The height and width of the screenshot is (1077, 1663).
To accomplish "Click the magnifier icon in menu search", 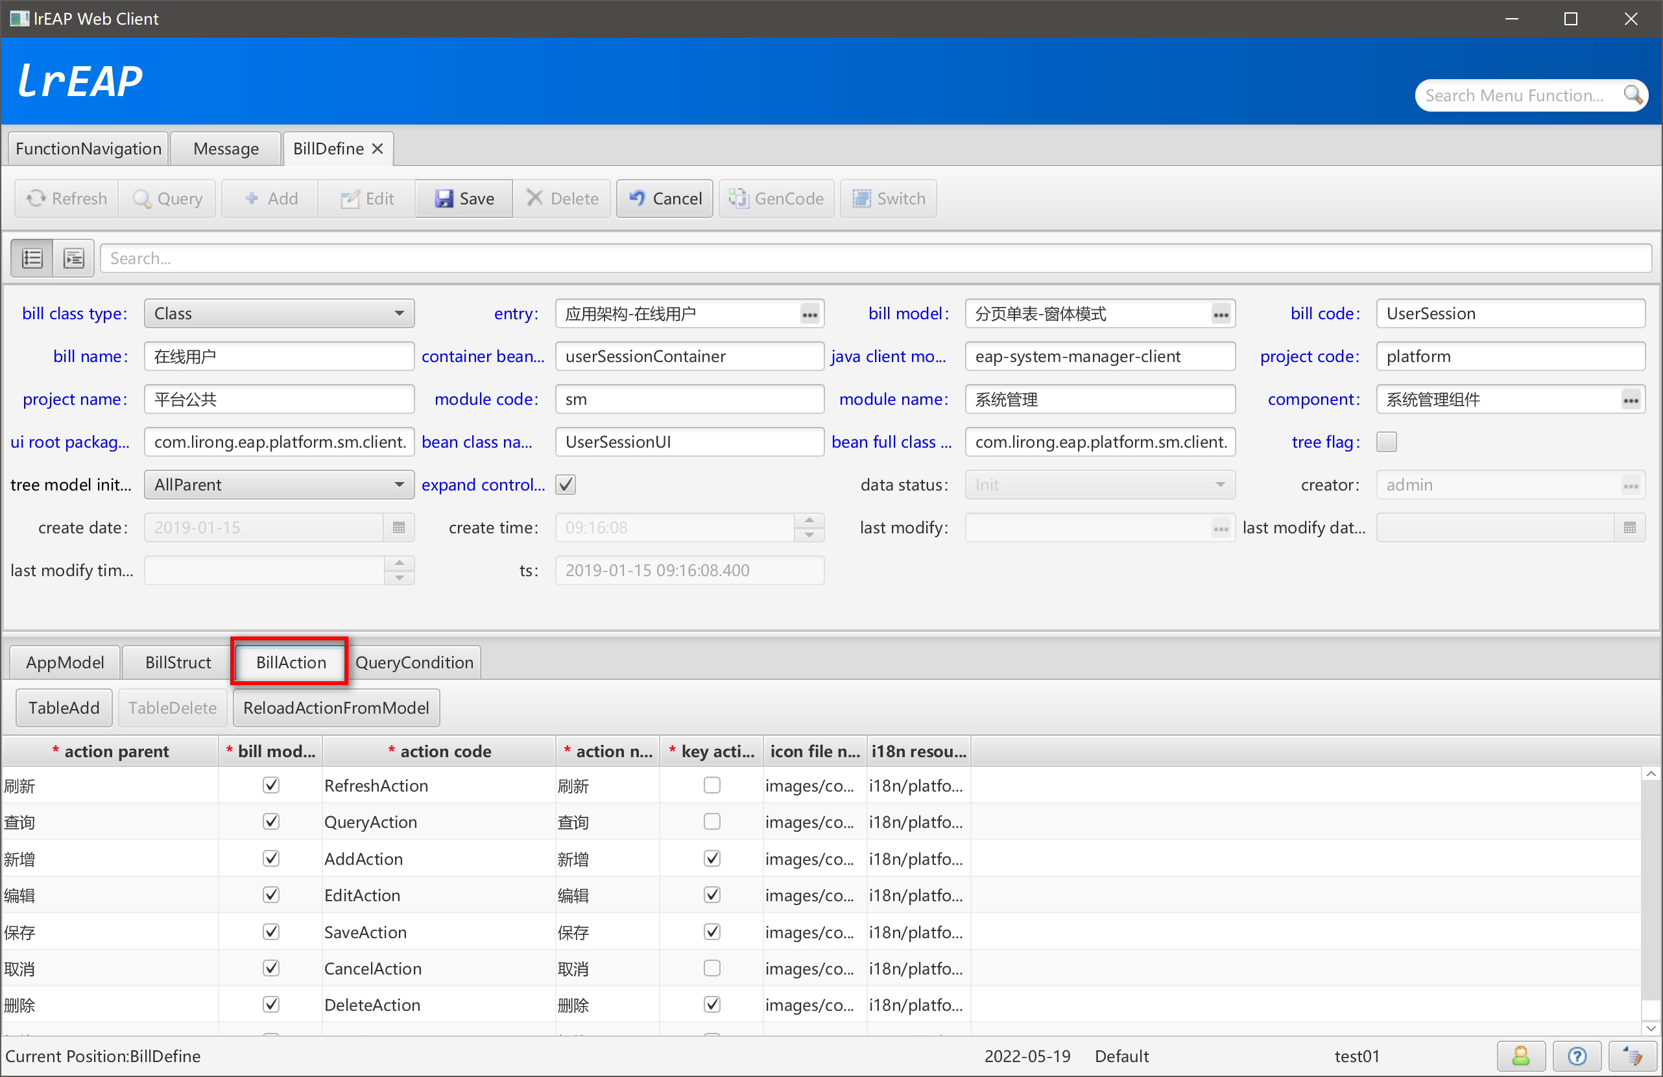I will click(1633, 95).
